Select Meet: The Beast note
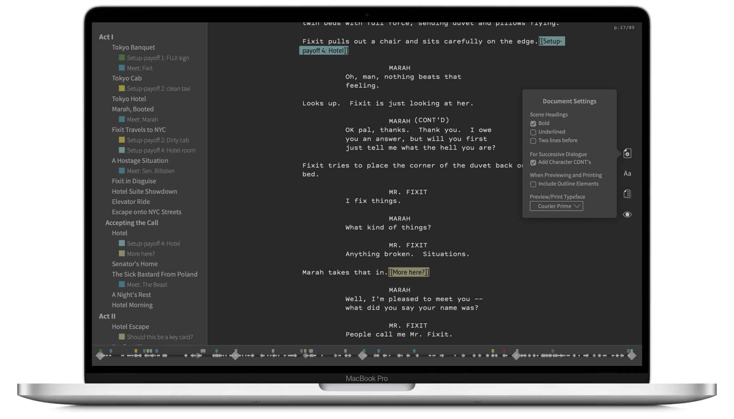 [147, 285]
